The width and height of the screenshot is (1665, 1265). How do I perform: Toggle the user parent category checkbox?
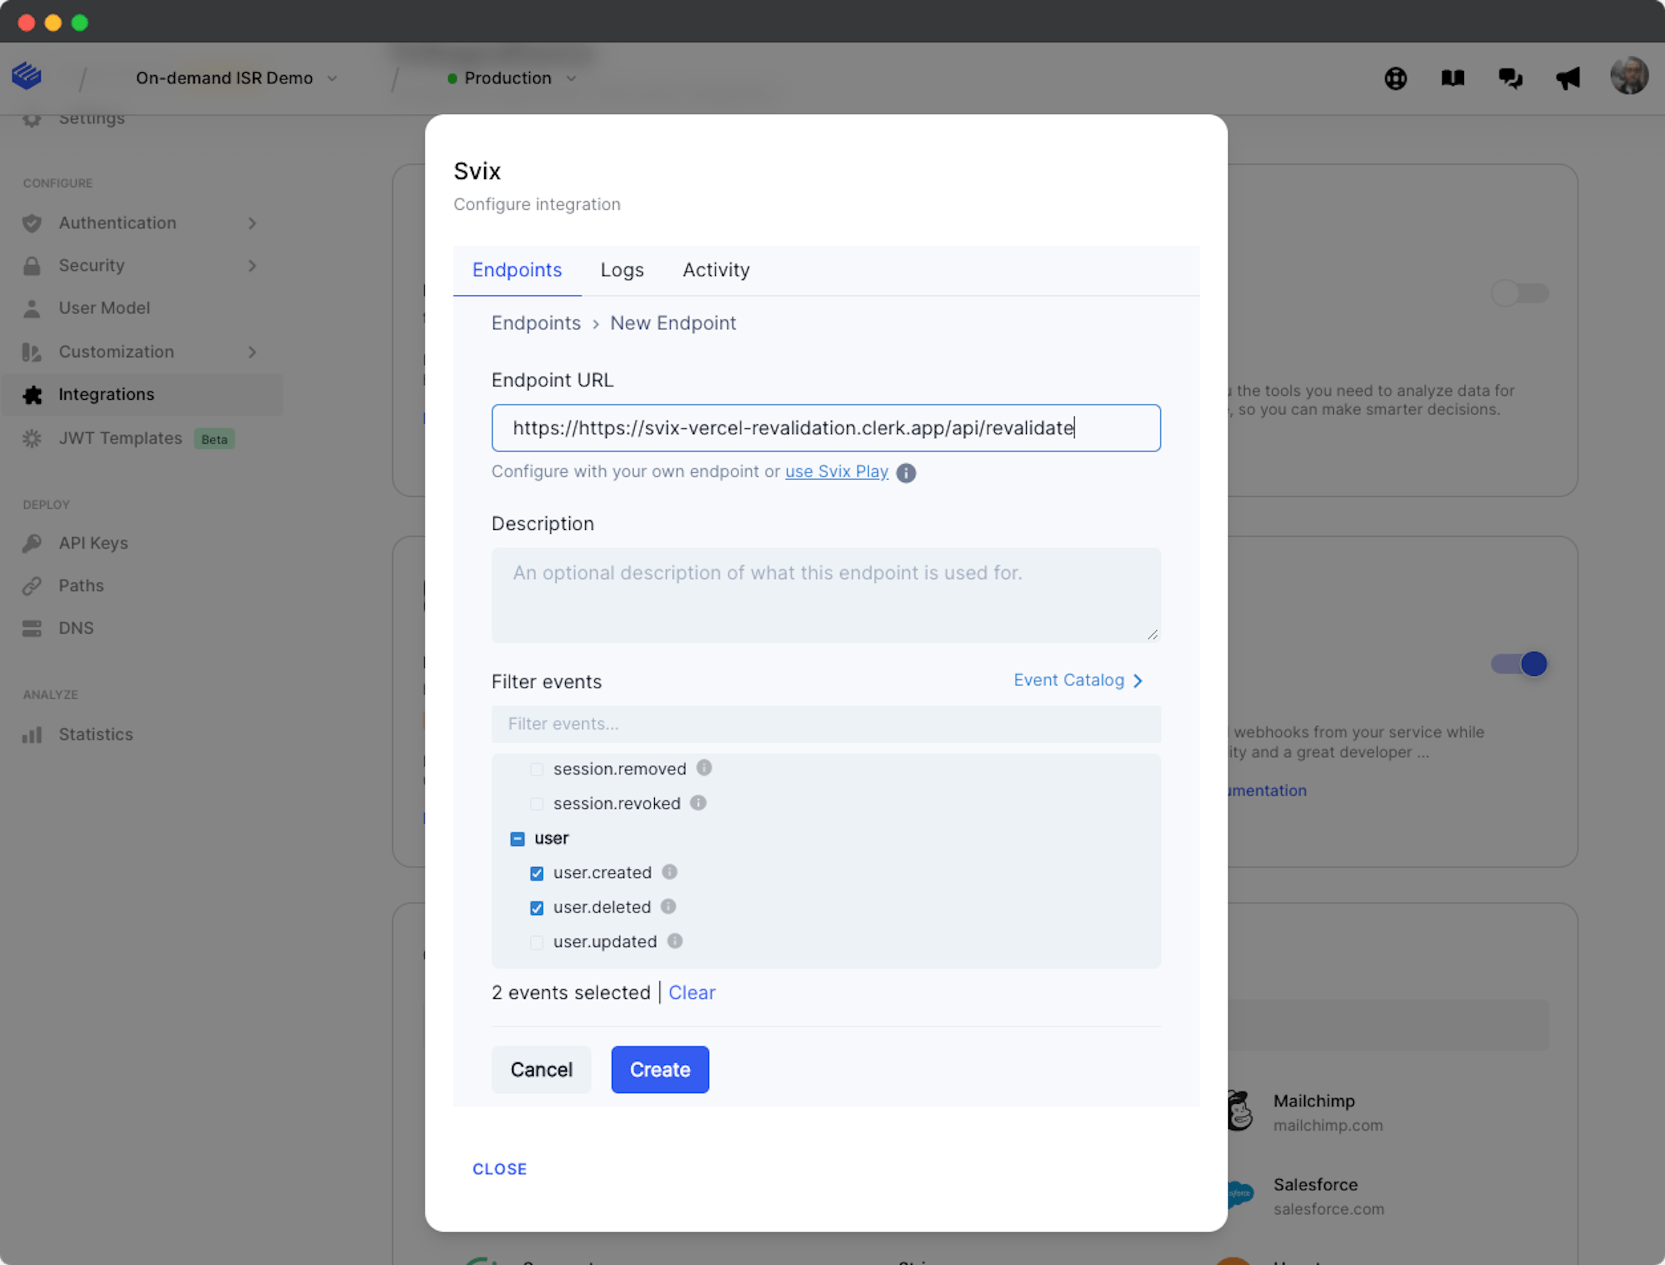517,838
